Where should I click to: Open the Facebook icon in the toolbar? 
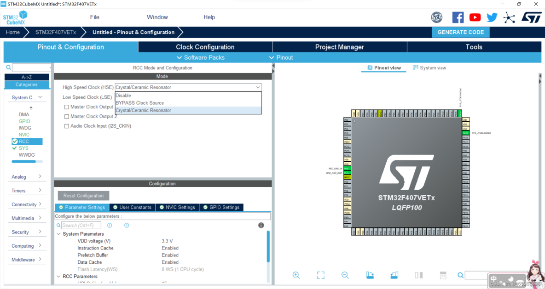pyautogui.click(x=458, y=17)
